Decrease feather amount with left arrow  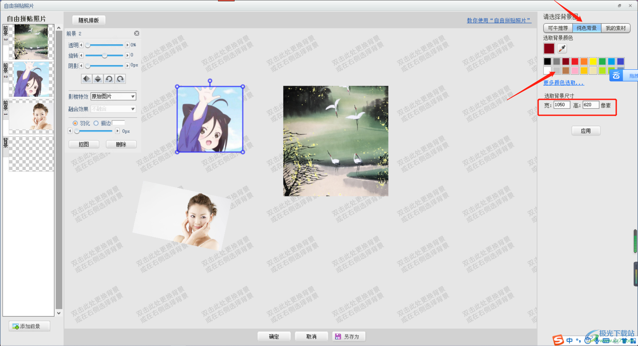tap(70, 131)
